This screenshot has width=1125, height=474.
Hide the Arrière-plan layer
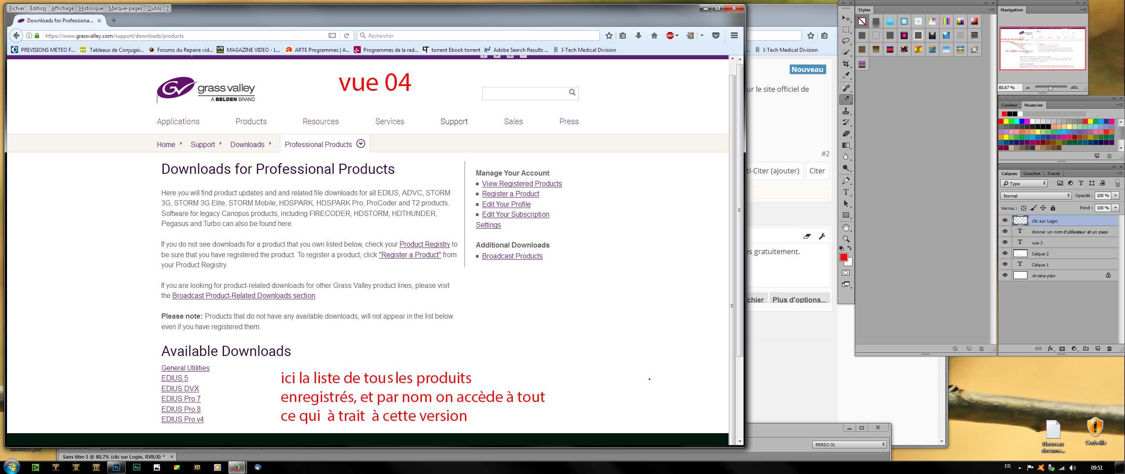(1005, 276)
